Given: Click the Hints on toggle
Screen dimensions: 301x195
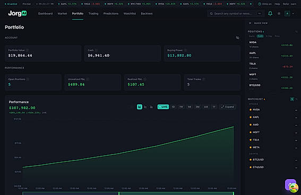Looking at the screenshot, I should click(265, 4).
